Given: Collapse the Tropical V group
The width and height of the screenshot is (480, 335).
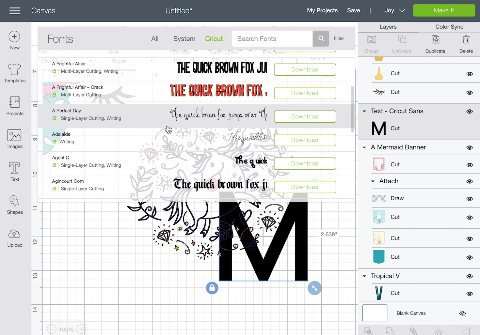Looking at the screenshot, I should [x=364, y=276].
